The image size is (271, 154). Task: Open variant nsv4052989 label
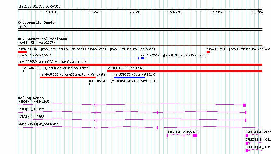52,62
